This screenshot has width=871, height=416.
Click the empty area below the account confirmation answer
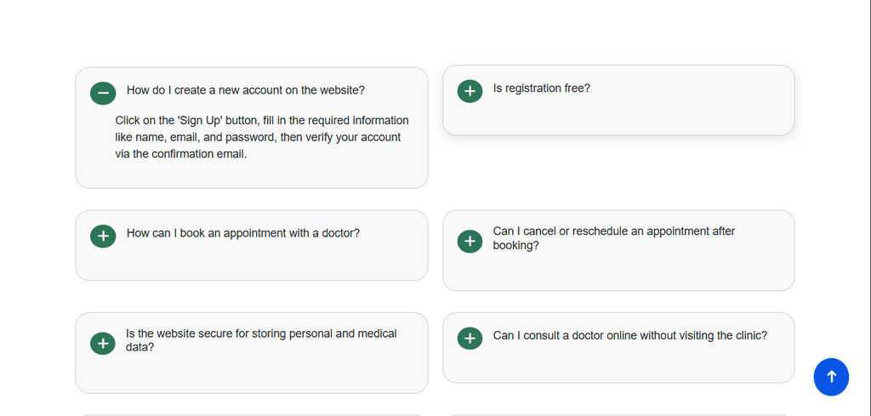252,174
